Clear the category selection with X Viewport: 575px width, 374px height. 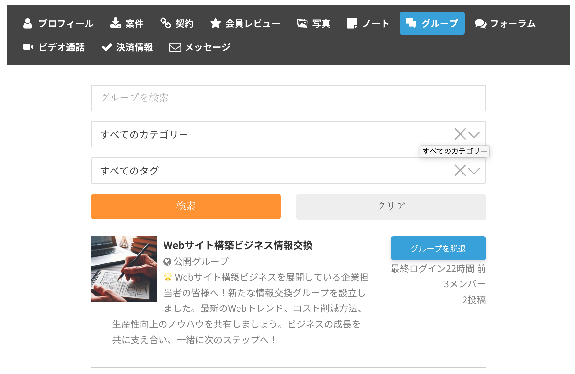[x=460, y=134]
